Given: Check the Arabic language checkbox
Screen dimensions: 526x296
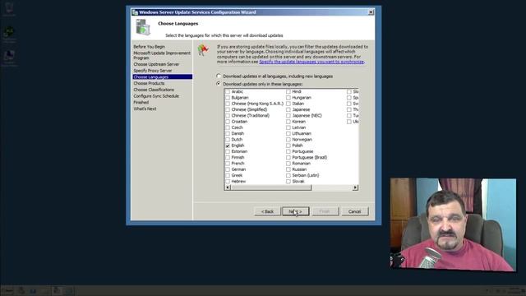Looking at the screenshot, I should 228,91.
